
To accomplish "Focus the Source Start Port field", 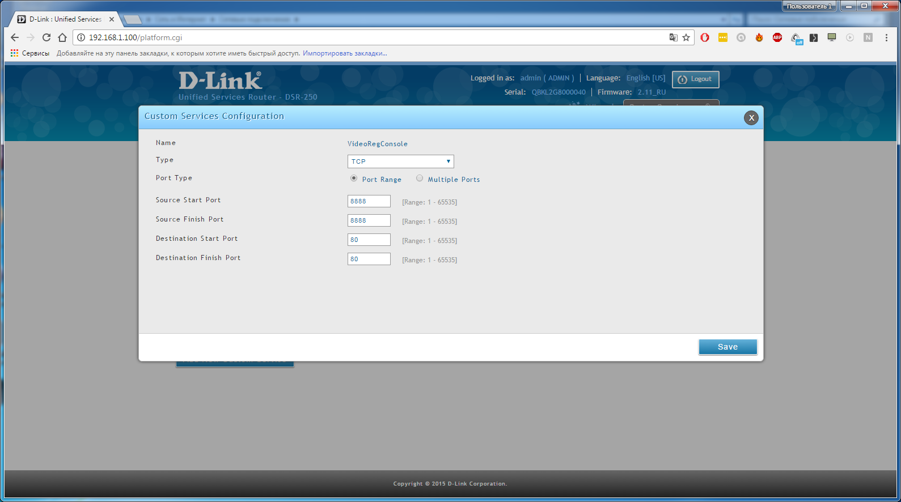I will (369, 201).
